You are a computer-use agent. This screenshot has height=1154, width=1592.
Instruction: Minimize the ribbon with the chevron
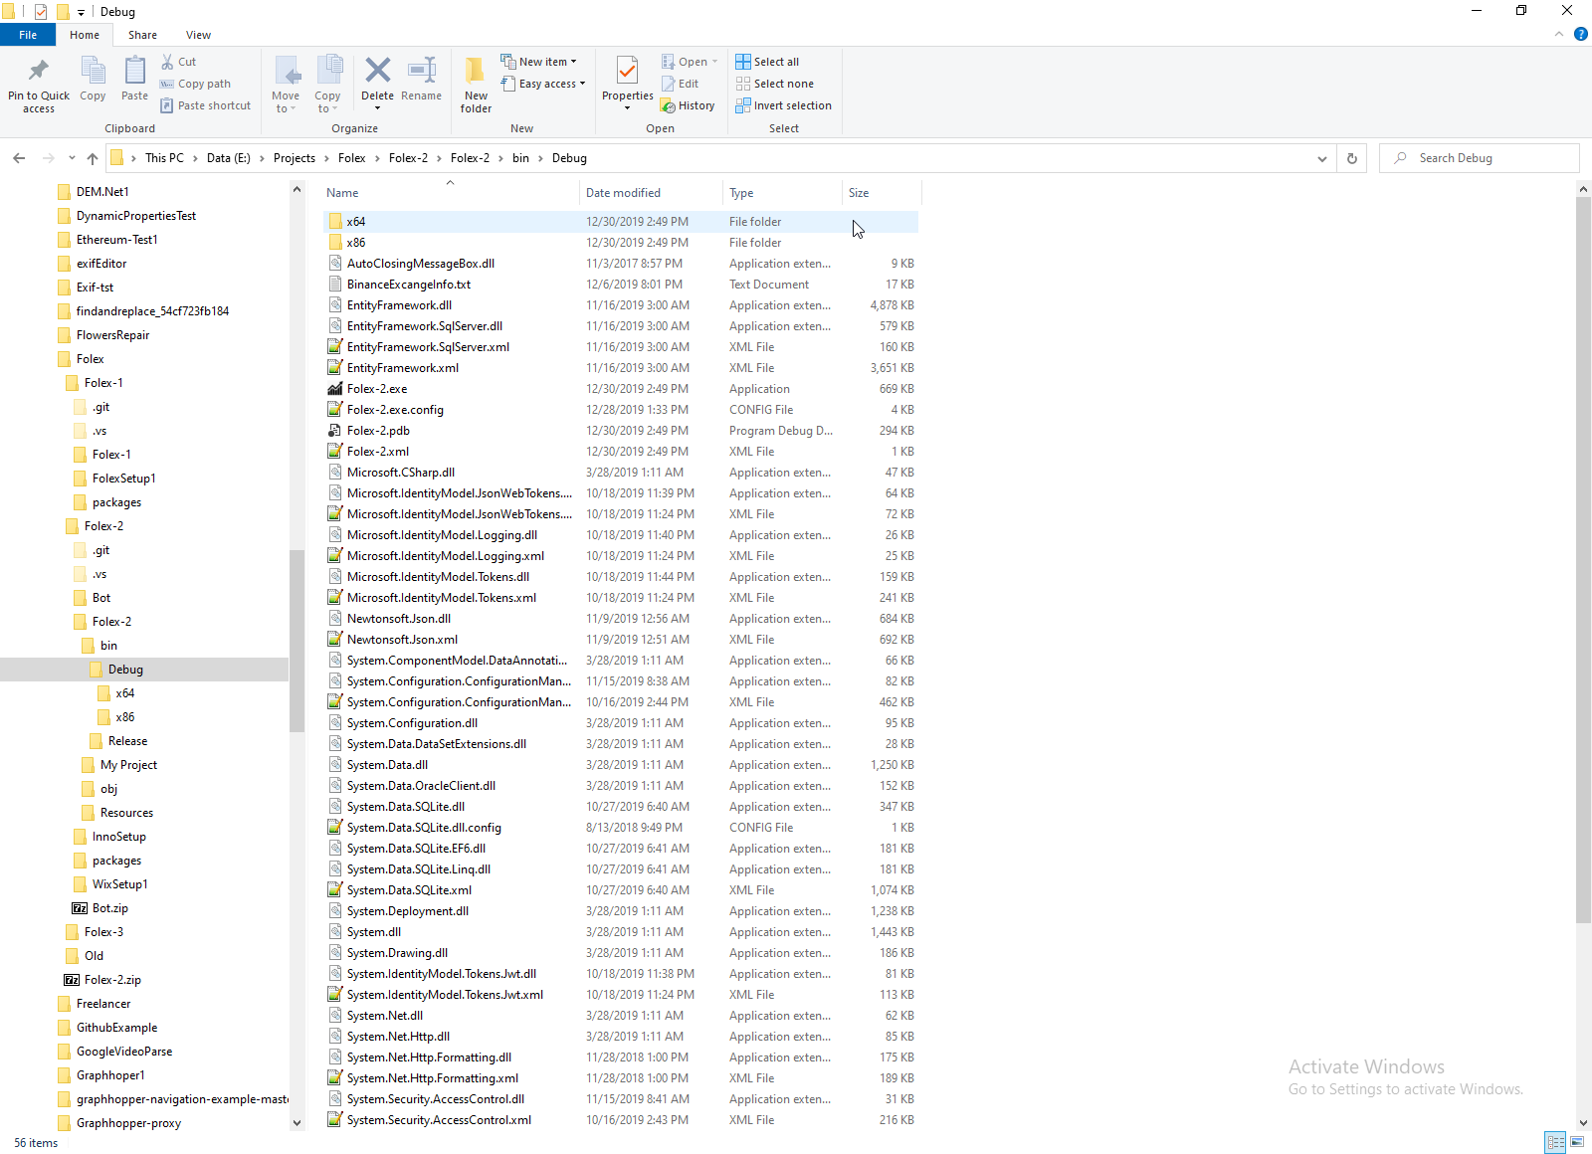(x=1558, y=34)
